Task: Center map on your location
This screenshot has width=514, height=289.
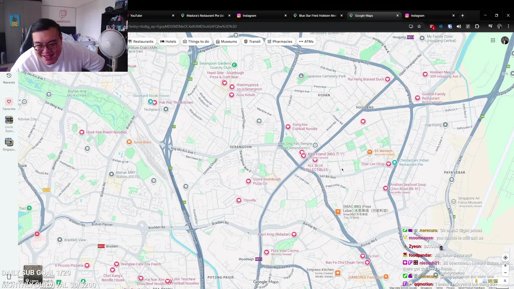Action: point(505,258)
